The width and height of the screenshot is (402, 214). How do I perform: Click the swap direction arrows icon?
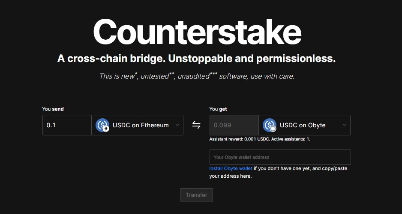coord(196,125)
